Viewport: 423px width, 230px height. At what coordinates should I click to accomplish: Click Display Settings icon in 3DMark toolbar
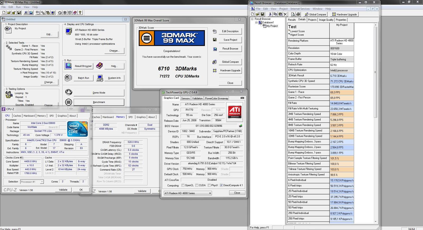[x=53, y=12]
